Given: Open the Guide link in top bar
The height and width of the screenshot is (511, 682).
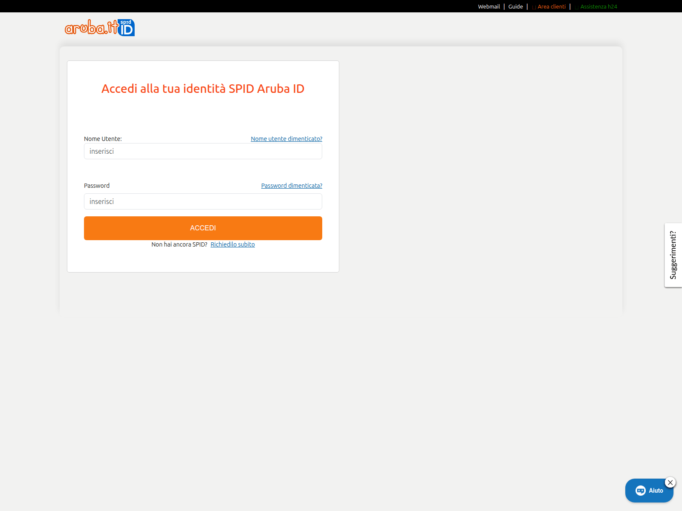Looking at the screenshot, I should [515, 6].
